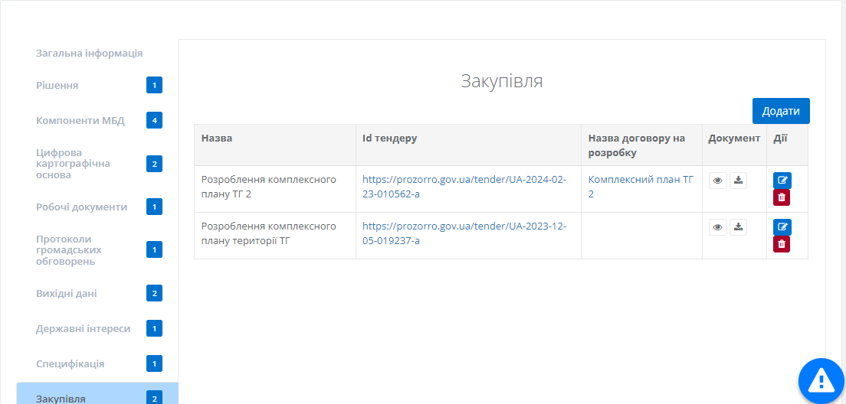Image resolution: width=846 pixels, height=404 pixels.
Task: Edit the second procurement row
Action: tap(782, 227)
